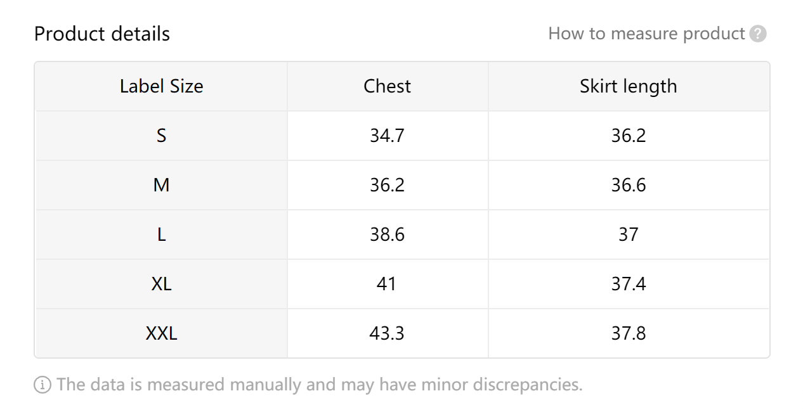Image resolution: width=803 pixels, height=417 pixels.
Task: Click chest value 38.6 for size L
Action: pyautogui.click(x=388, y=234)
